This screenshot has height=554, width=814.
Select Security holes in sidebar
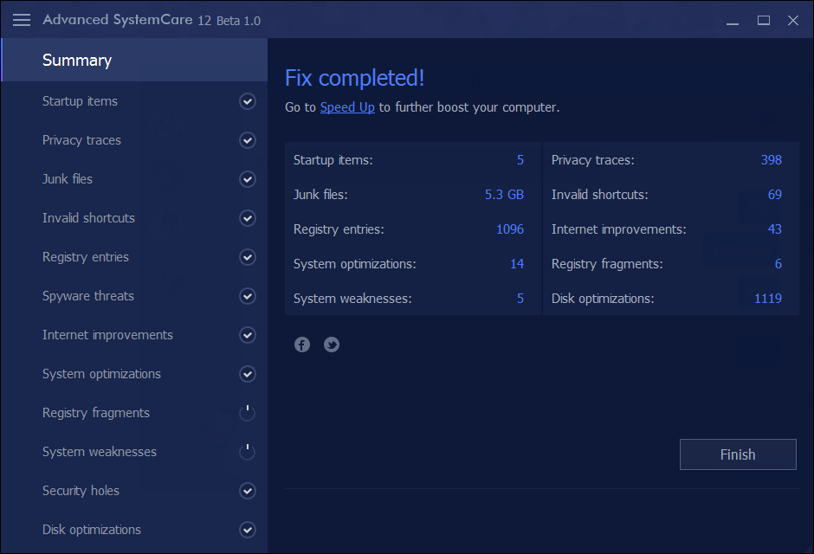134,491
